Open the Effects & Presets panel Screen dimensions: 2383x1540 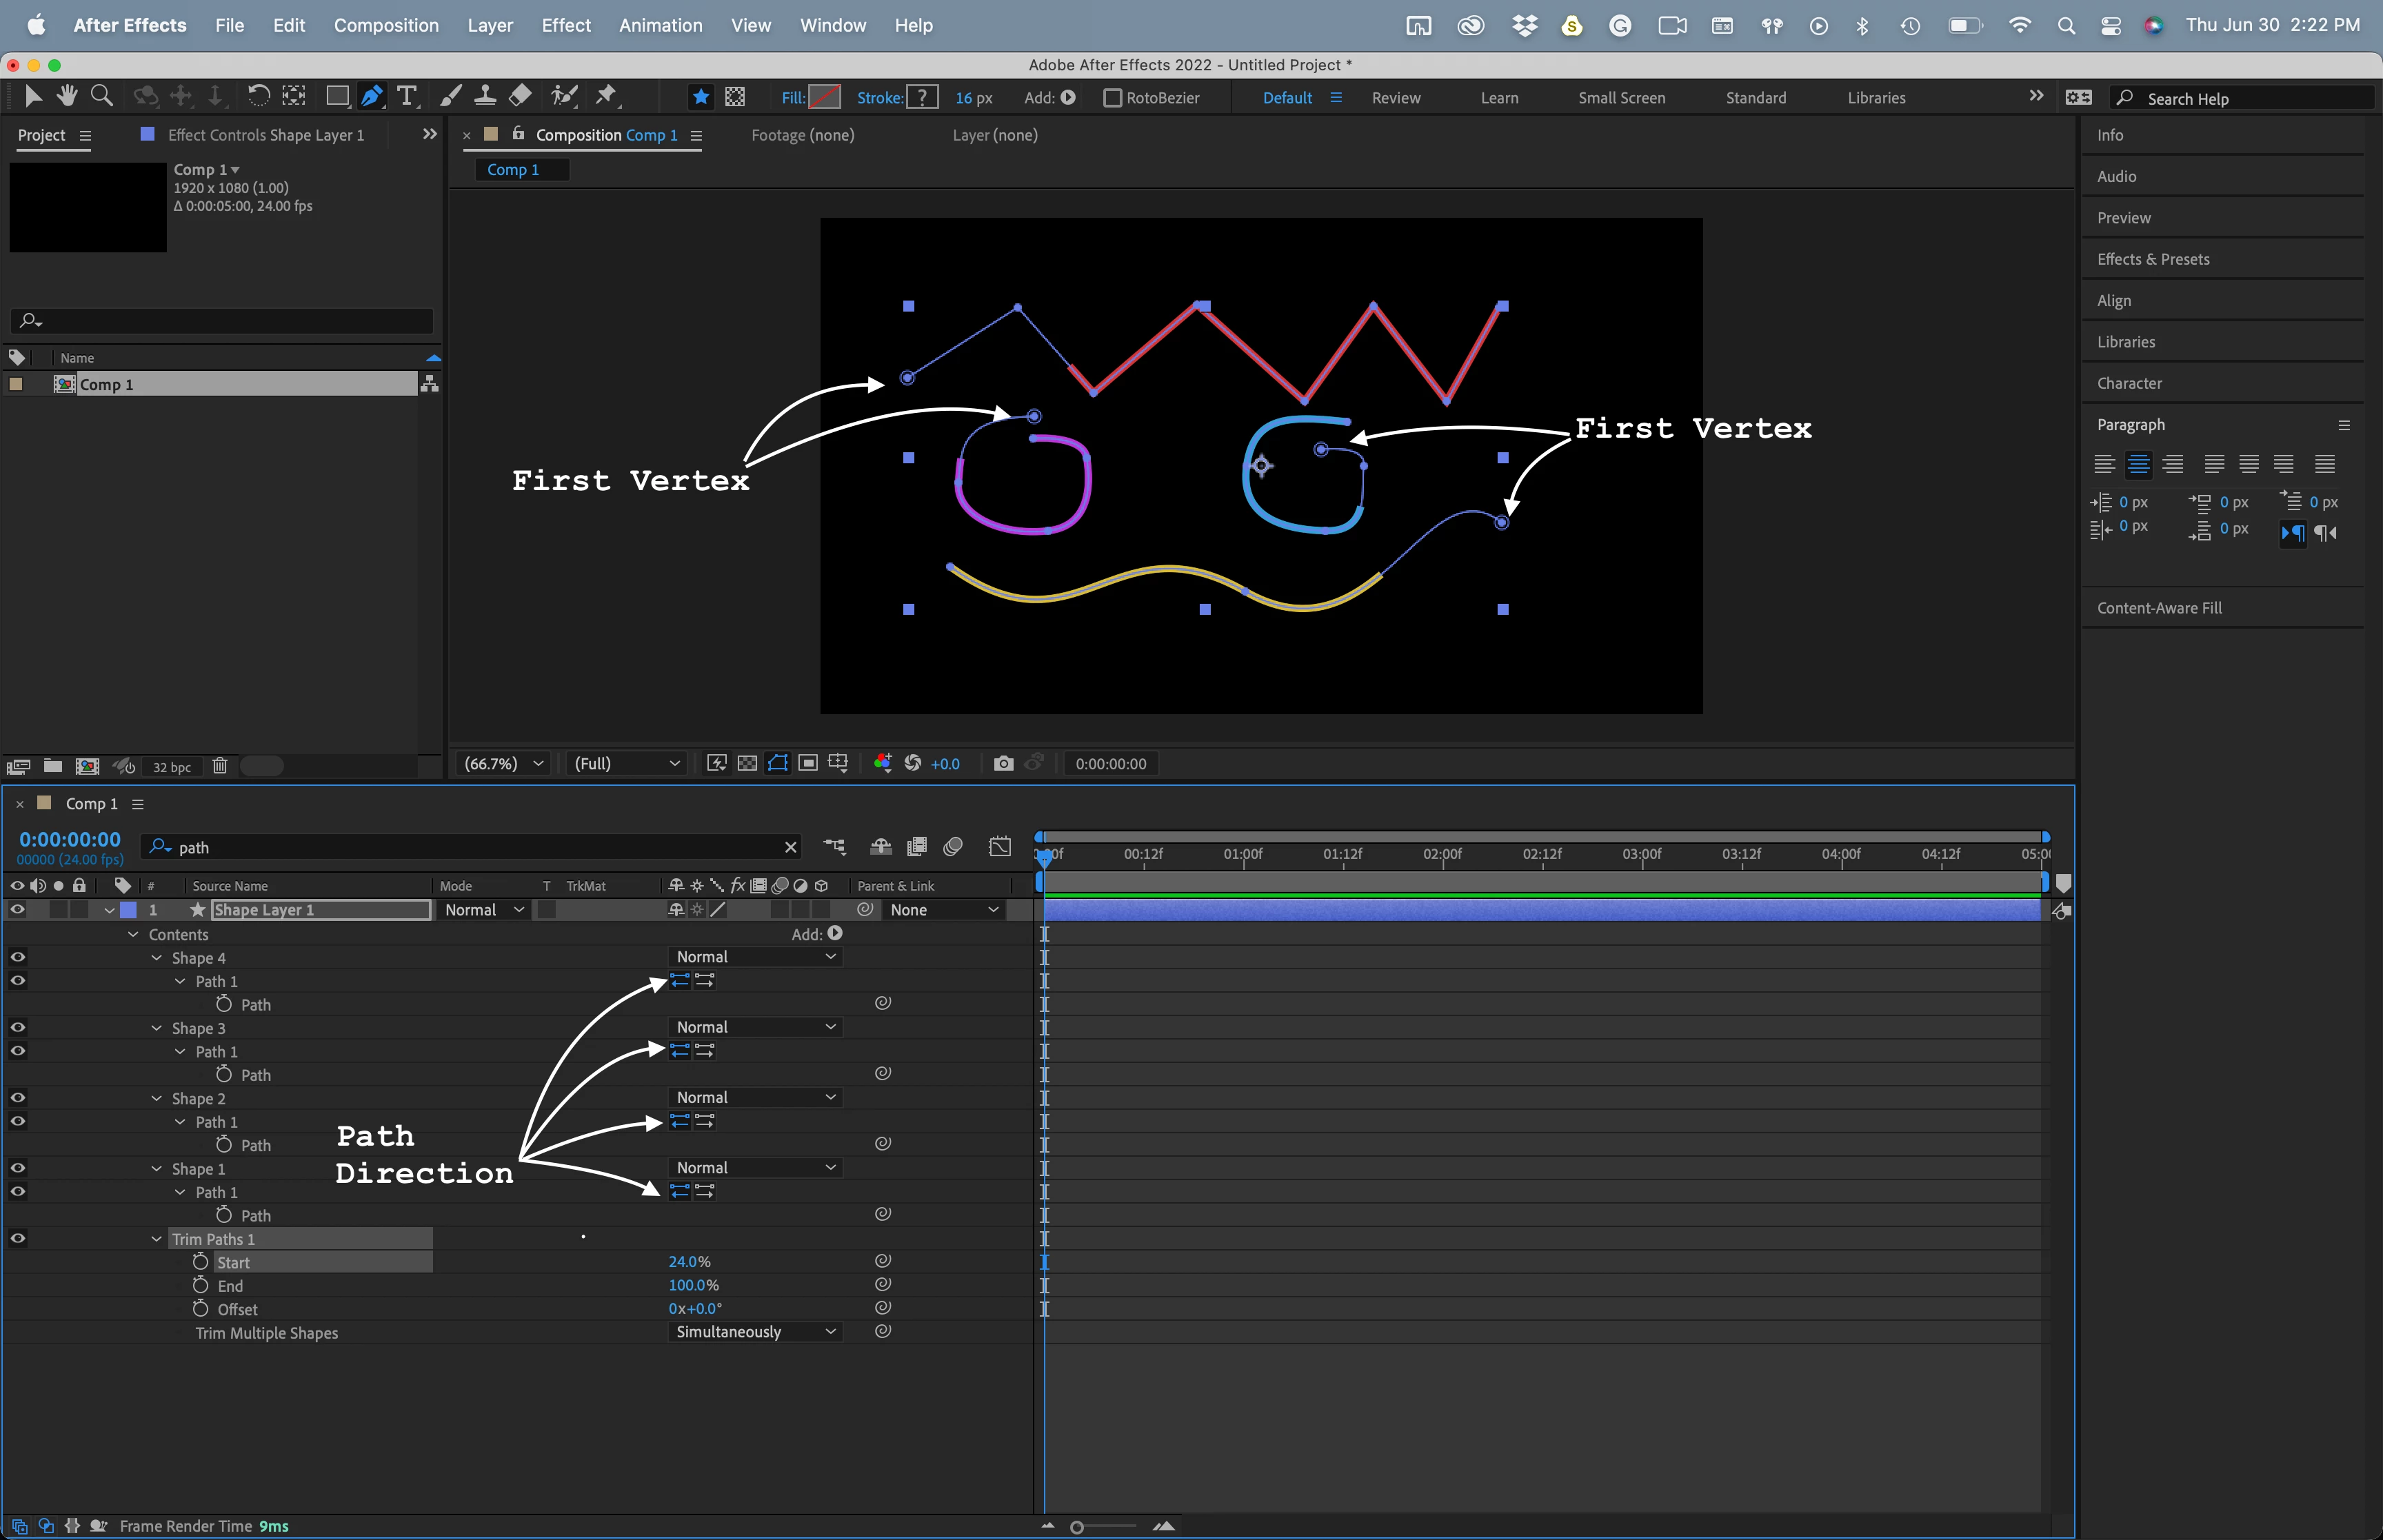pyautogui.click(x=2152, y=259)
